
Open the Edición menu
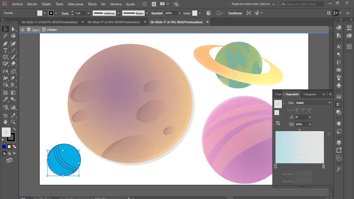(x=32, y=4)
